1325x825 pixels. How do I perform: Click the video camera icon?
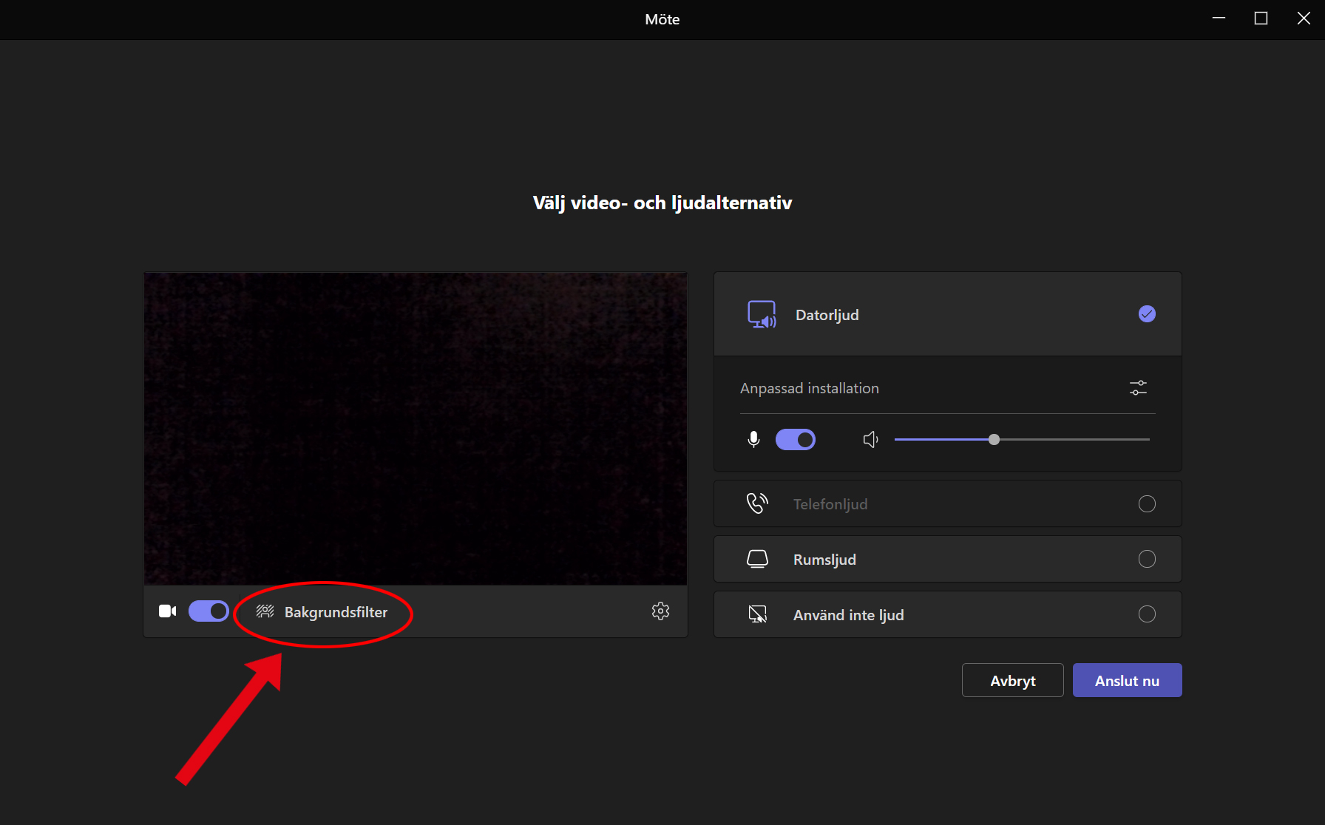[168, 611]
